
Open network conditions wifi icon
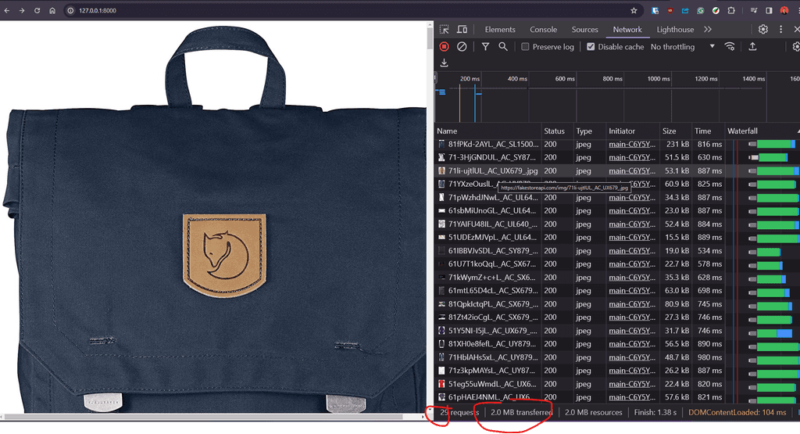(x=730, y=47)
